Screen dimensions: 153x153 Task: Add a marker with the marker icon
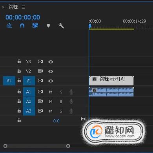(48, 25)
